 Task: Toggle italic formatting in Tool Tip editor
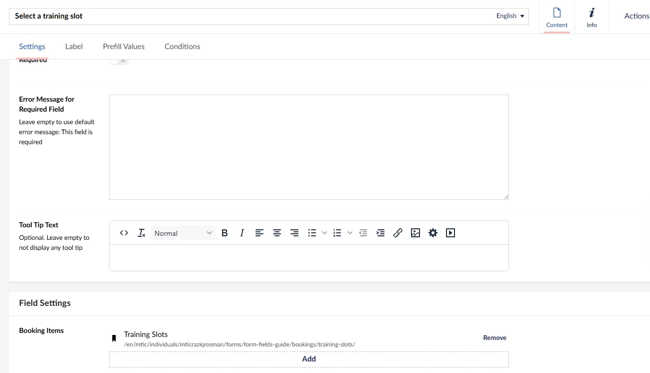click(242, 233)
